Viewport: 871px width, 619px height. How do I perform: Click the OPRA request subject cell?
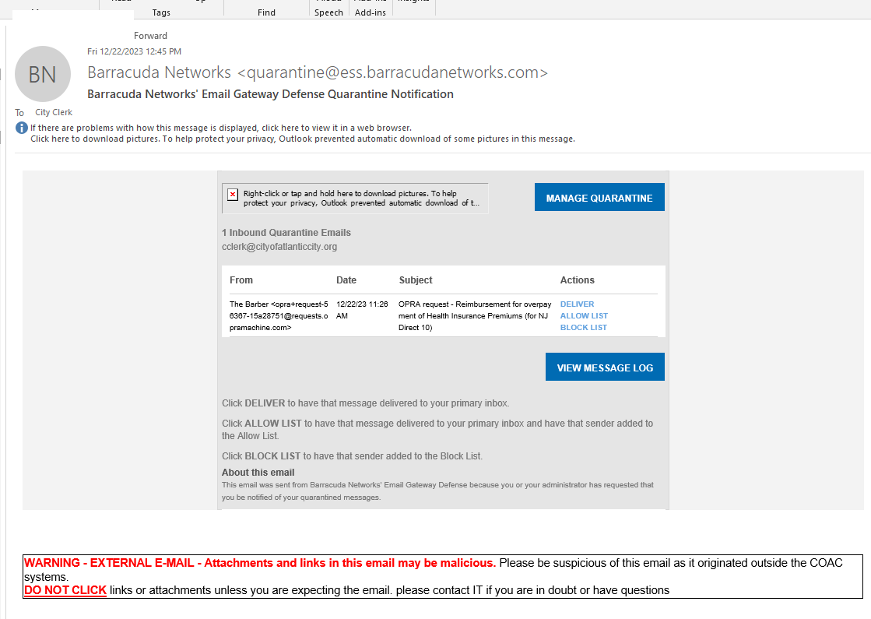pyautogui.click(x=475, y=315)
